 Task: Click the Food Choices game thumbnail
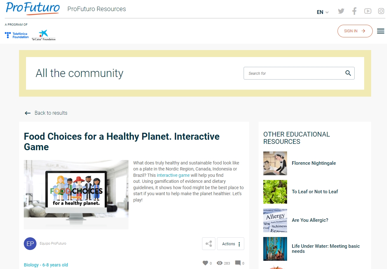76,195
